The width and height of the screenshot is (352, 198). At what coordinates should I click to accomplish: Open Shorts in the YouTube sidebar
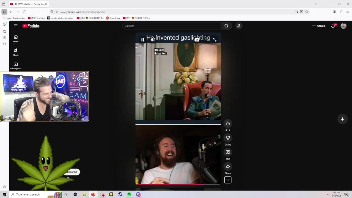click(x=16, y=52)
